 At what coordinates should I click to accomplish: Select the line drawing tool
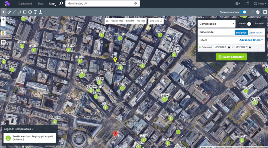pyautogui.click(x=14, y=12)
